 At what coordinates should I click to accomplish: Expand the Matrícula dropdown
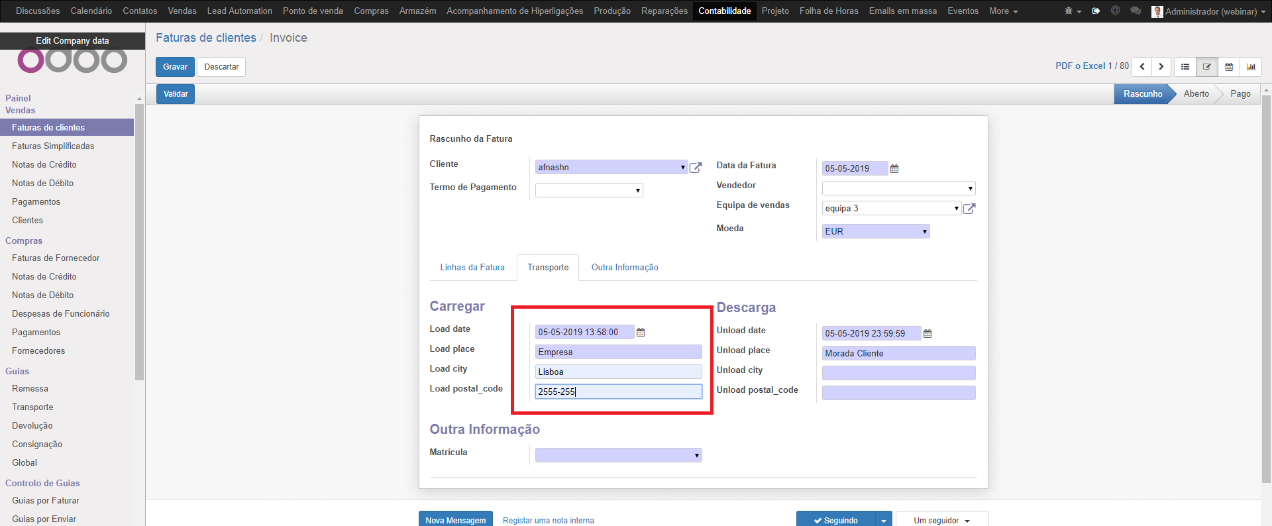[696, 456]
